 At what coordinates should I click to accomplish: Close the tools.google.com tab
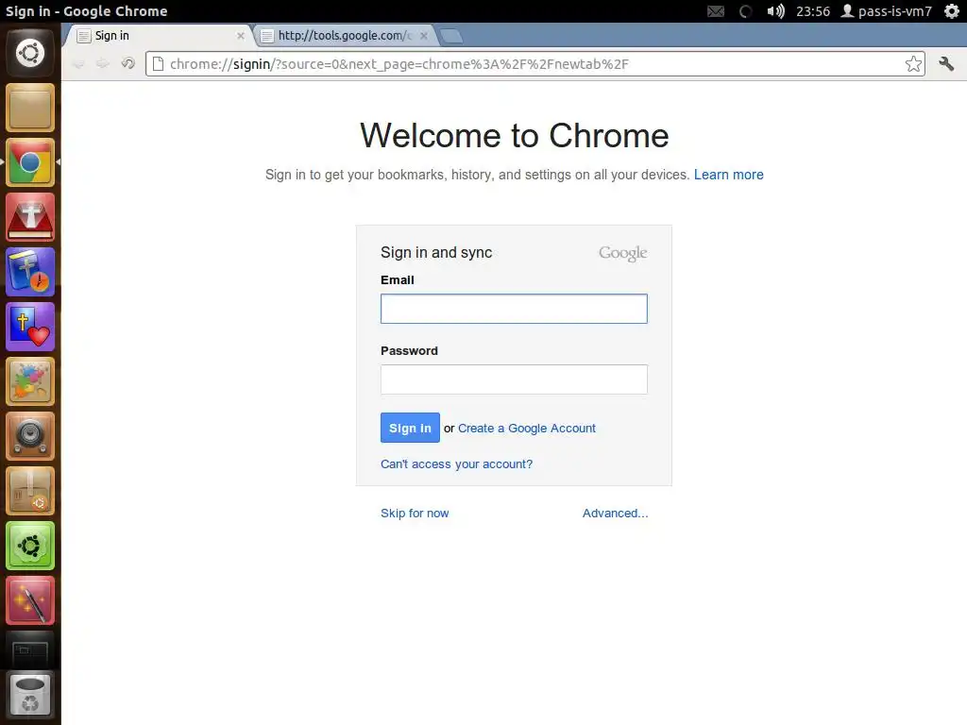(424, 36)
